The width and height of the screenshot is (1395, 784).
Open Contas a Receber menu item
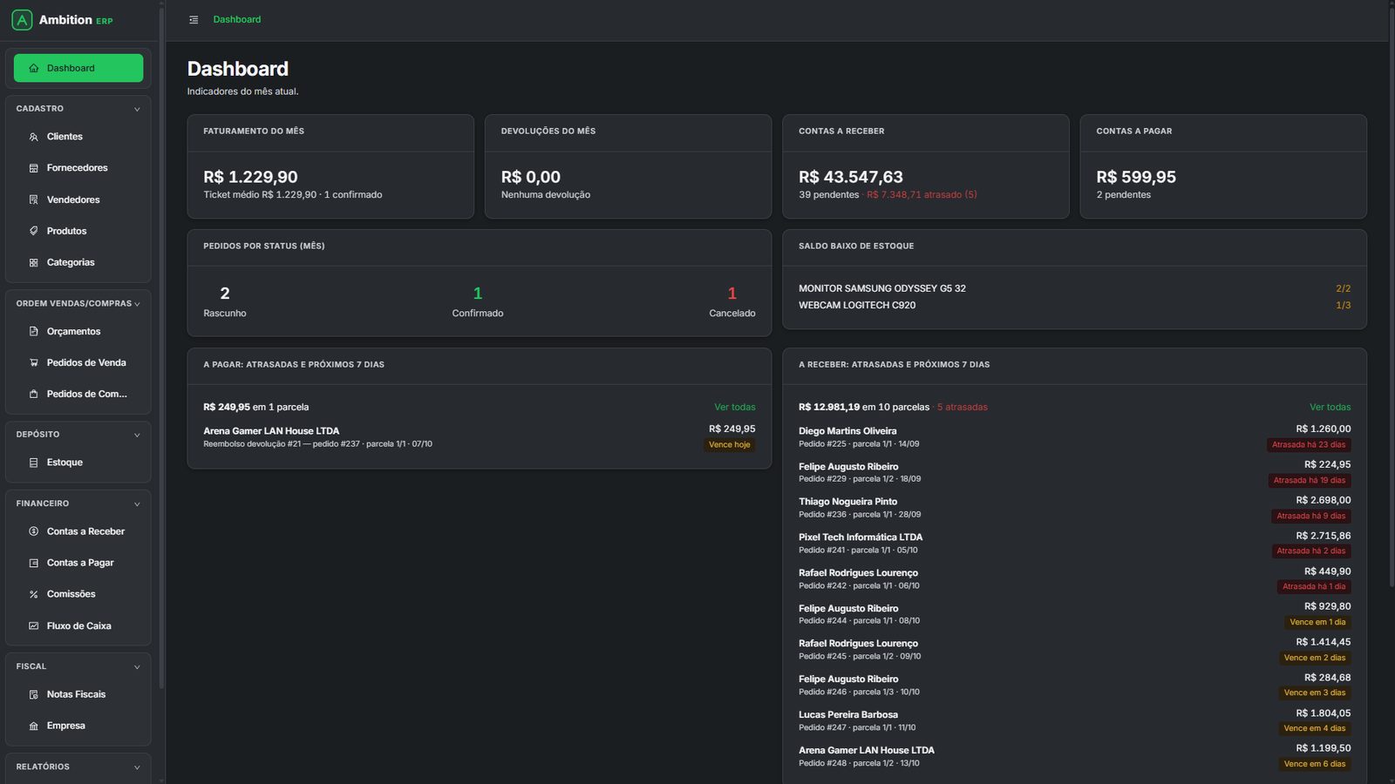(x=78, y=531)
